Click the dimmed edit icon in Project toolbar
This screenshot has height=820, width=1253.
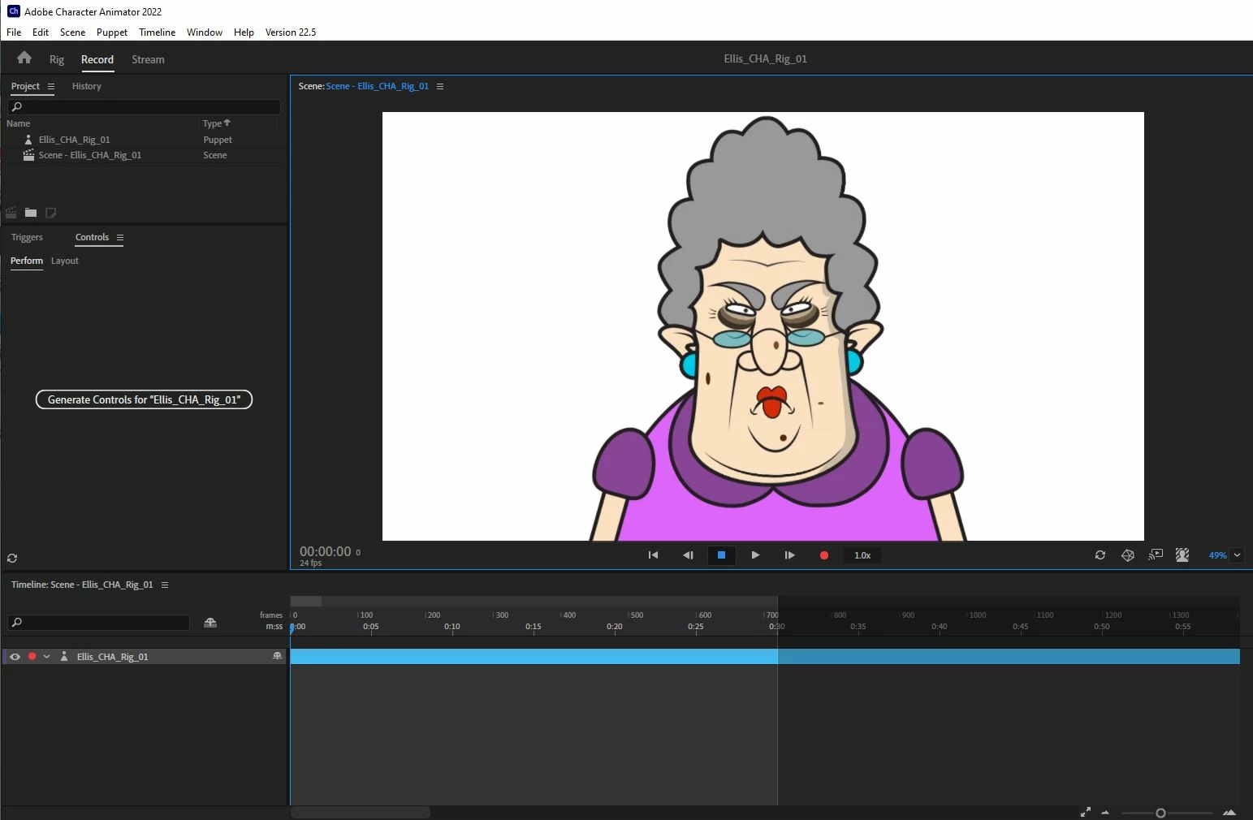tap(50, 213)
